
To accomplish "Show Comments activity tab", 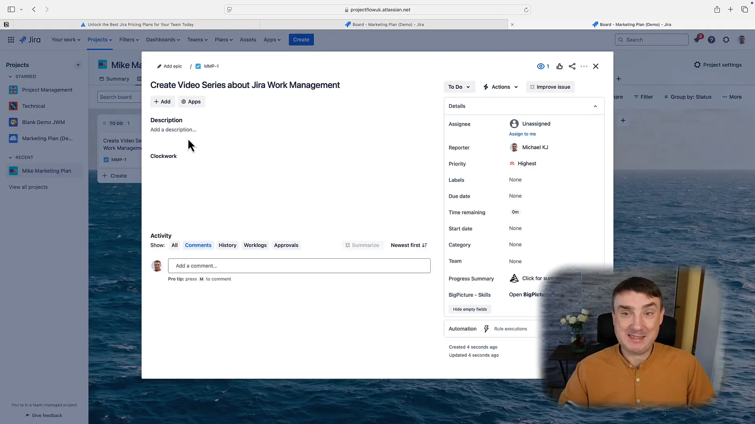I will (x=198, y=245).
